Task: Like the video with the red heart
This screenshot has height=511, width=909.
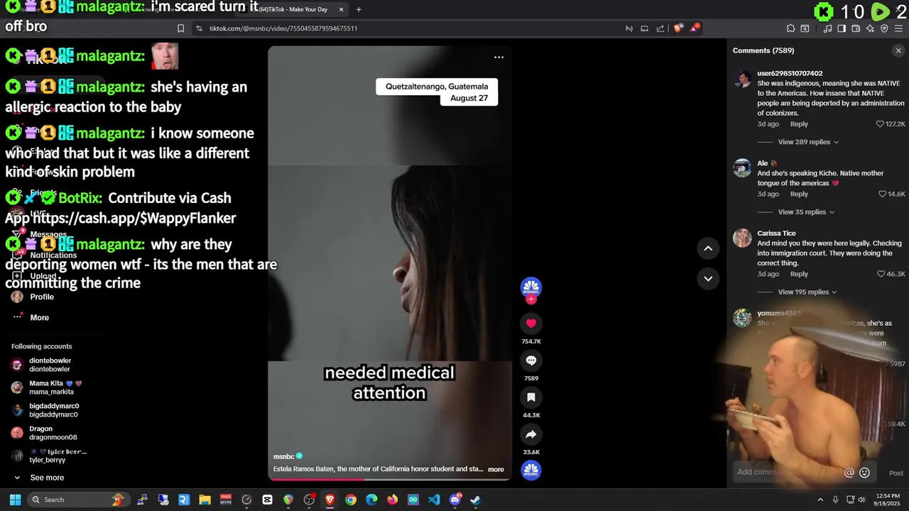Action: (x=530, y=324)
